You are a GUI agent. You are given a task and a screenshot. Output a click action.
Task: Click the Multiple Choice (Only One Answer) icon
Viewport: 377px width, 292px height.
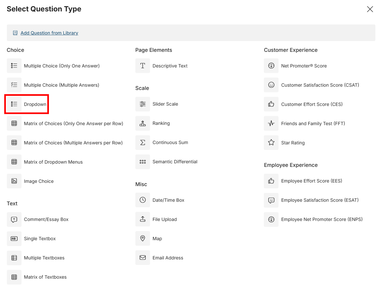pos(14,66)
